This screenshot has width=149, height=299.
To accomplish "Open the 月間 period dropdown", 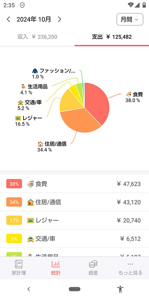I will [130, 19].
